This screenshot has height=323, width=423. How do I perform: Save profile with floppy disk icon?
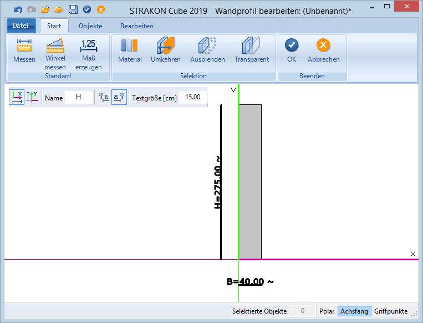pos(73,9)
